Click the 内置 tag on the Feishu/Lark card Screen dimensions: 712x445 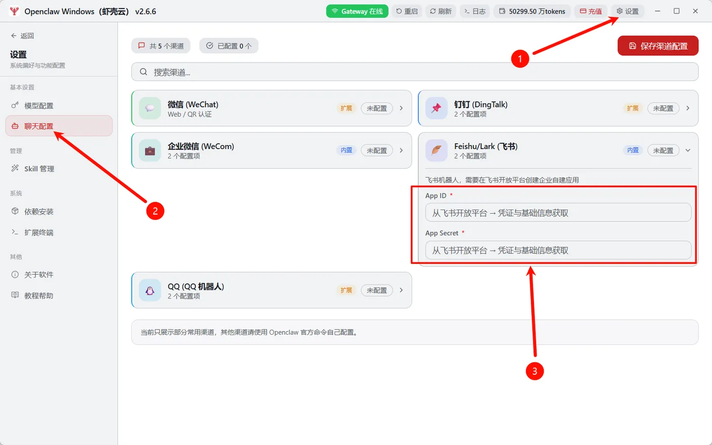pos(633,151)
